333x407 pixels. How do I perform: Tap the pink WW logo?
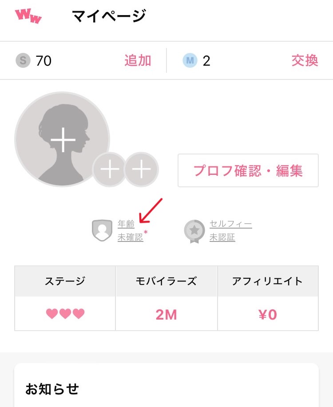[x=28, y=16]
